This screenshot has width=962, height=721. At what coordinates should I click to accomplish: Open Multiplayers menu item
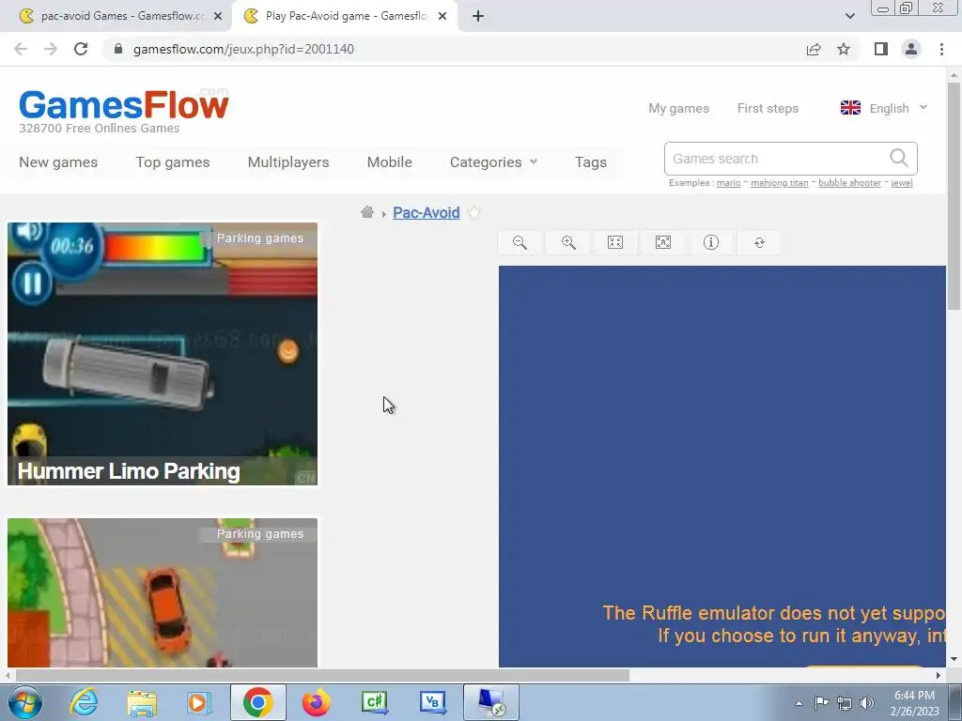pyautogui.click(x=288, y=161)
